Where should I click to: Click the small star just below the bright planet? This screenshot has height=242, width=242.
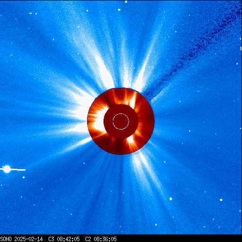pyautogui.click(x=24, y=177)
